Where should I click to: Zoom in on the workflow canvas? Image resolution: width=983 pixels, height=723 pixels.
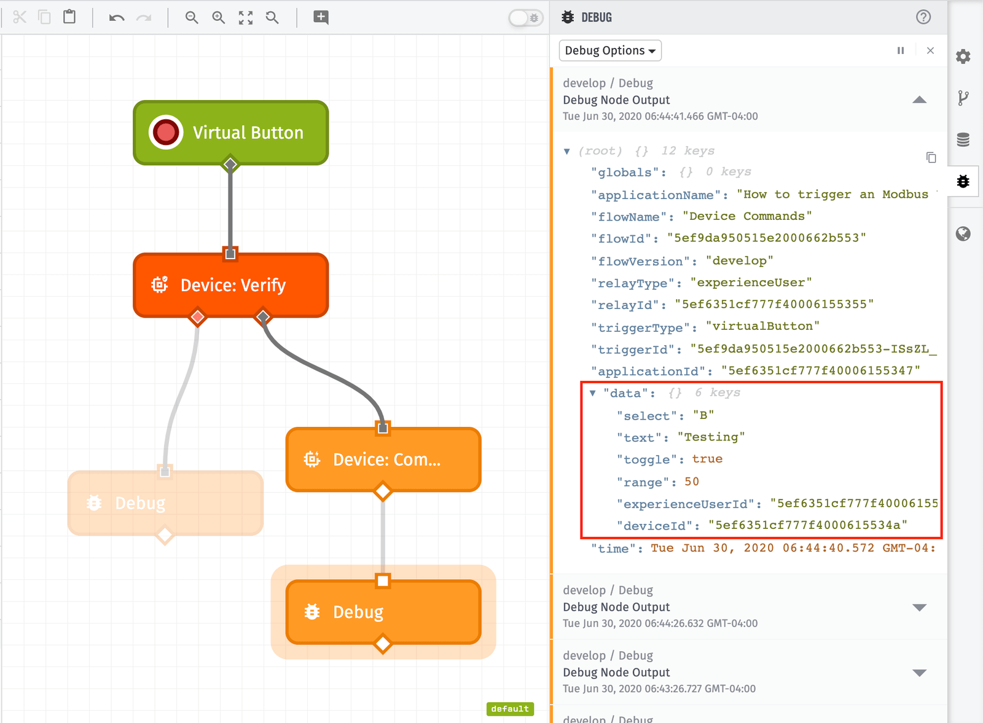[219, 17]
